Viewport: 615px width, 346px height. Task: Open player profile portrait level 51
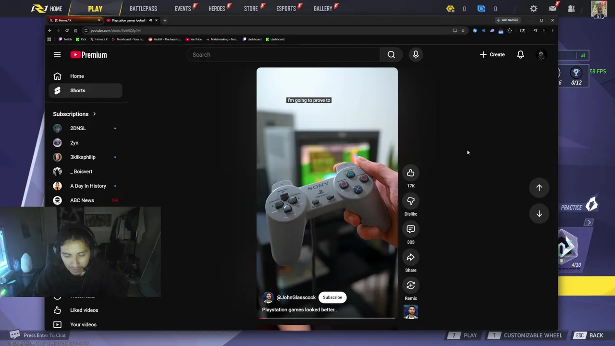599,10
